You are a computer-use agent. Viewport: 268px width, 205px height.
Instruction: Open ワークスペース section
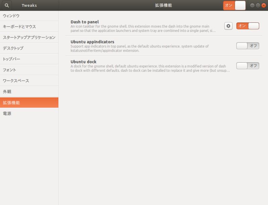pyautogui.click(x=29, y=81)
